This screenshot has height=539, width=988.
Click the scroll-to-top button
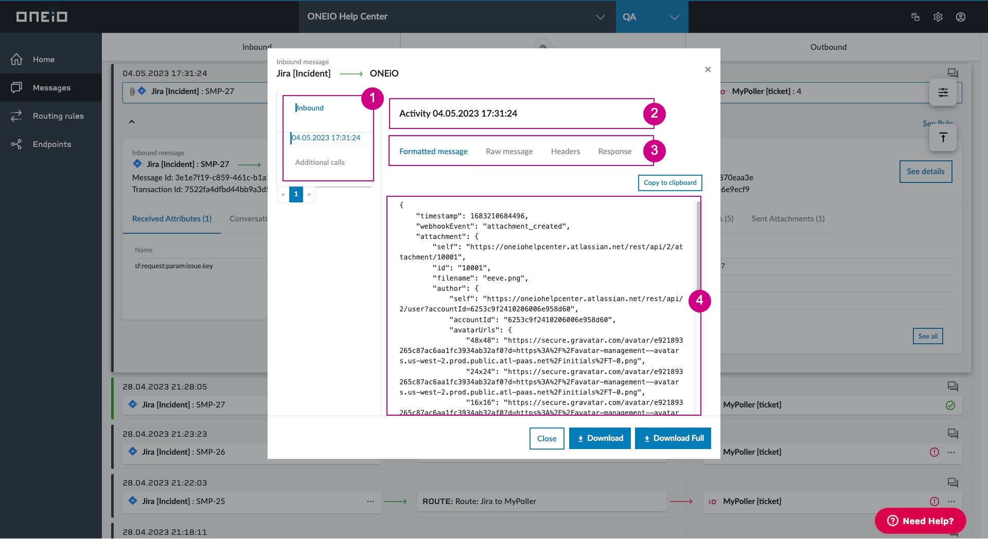coord(943,138)
